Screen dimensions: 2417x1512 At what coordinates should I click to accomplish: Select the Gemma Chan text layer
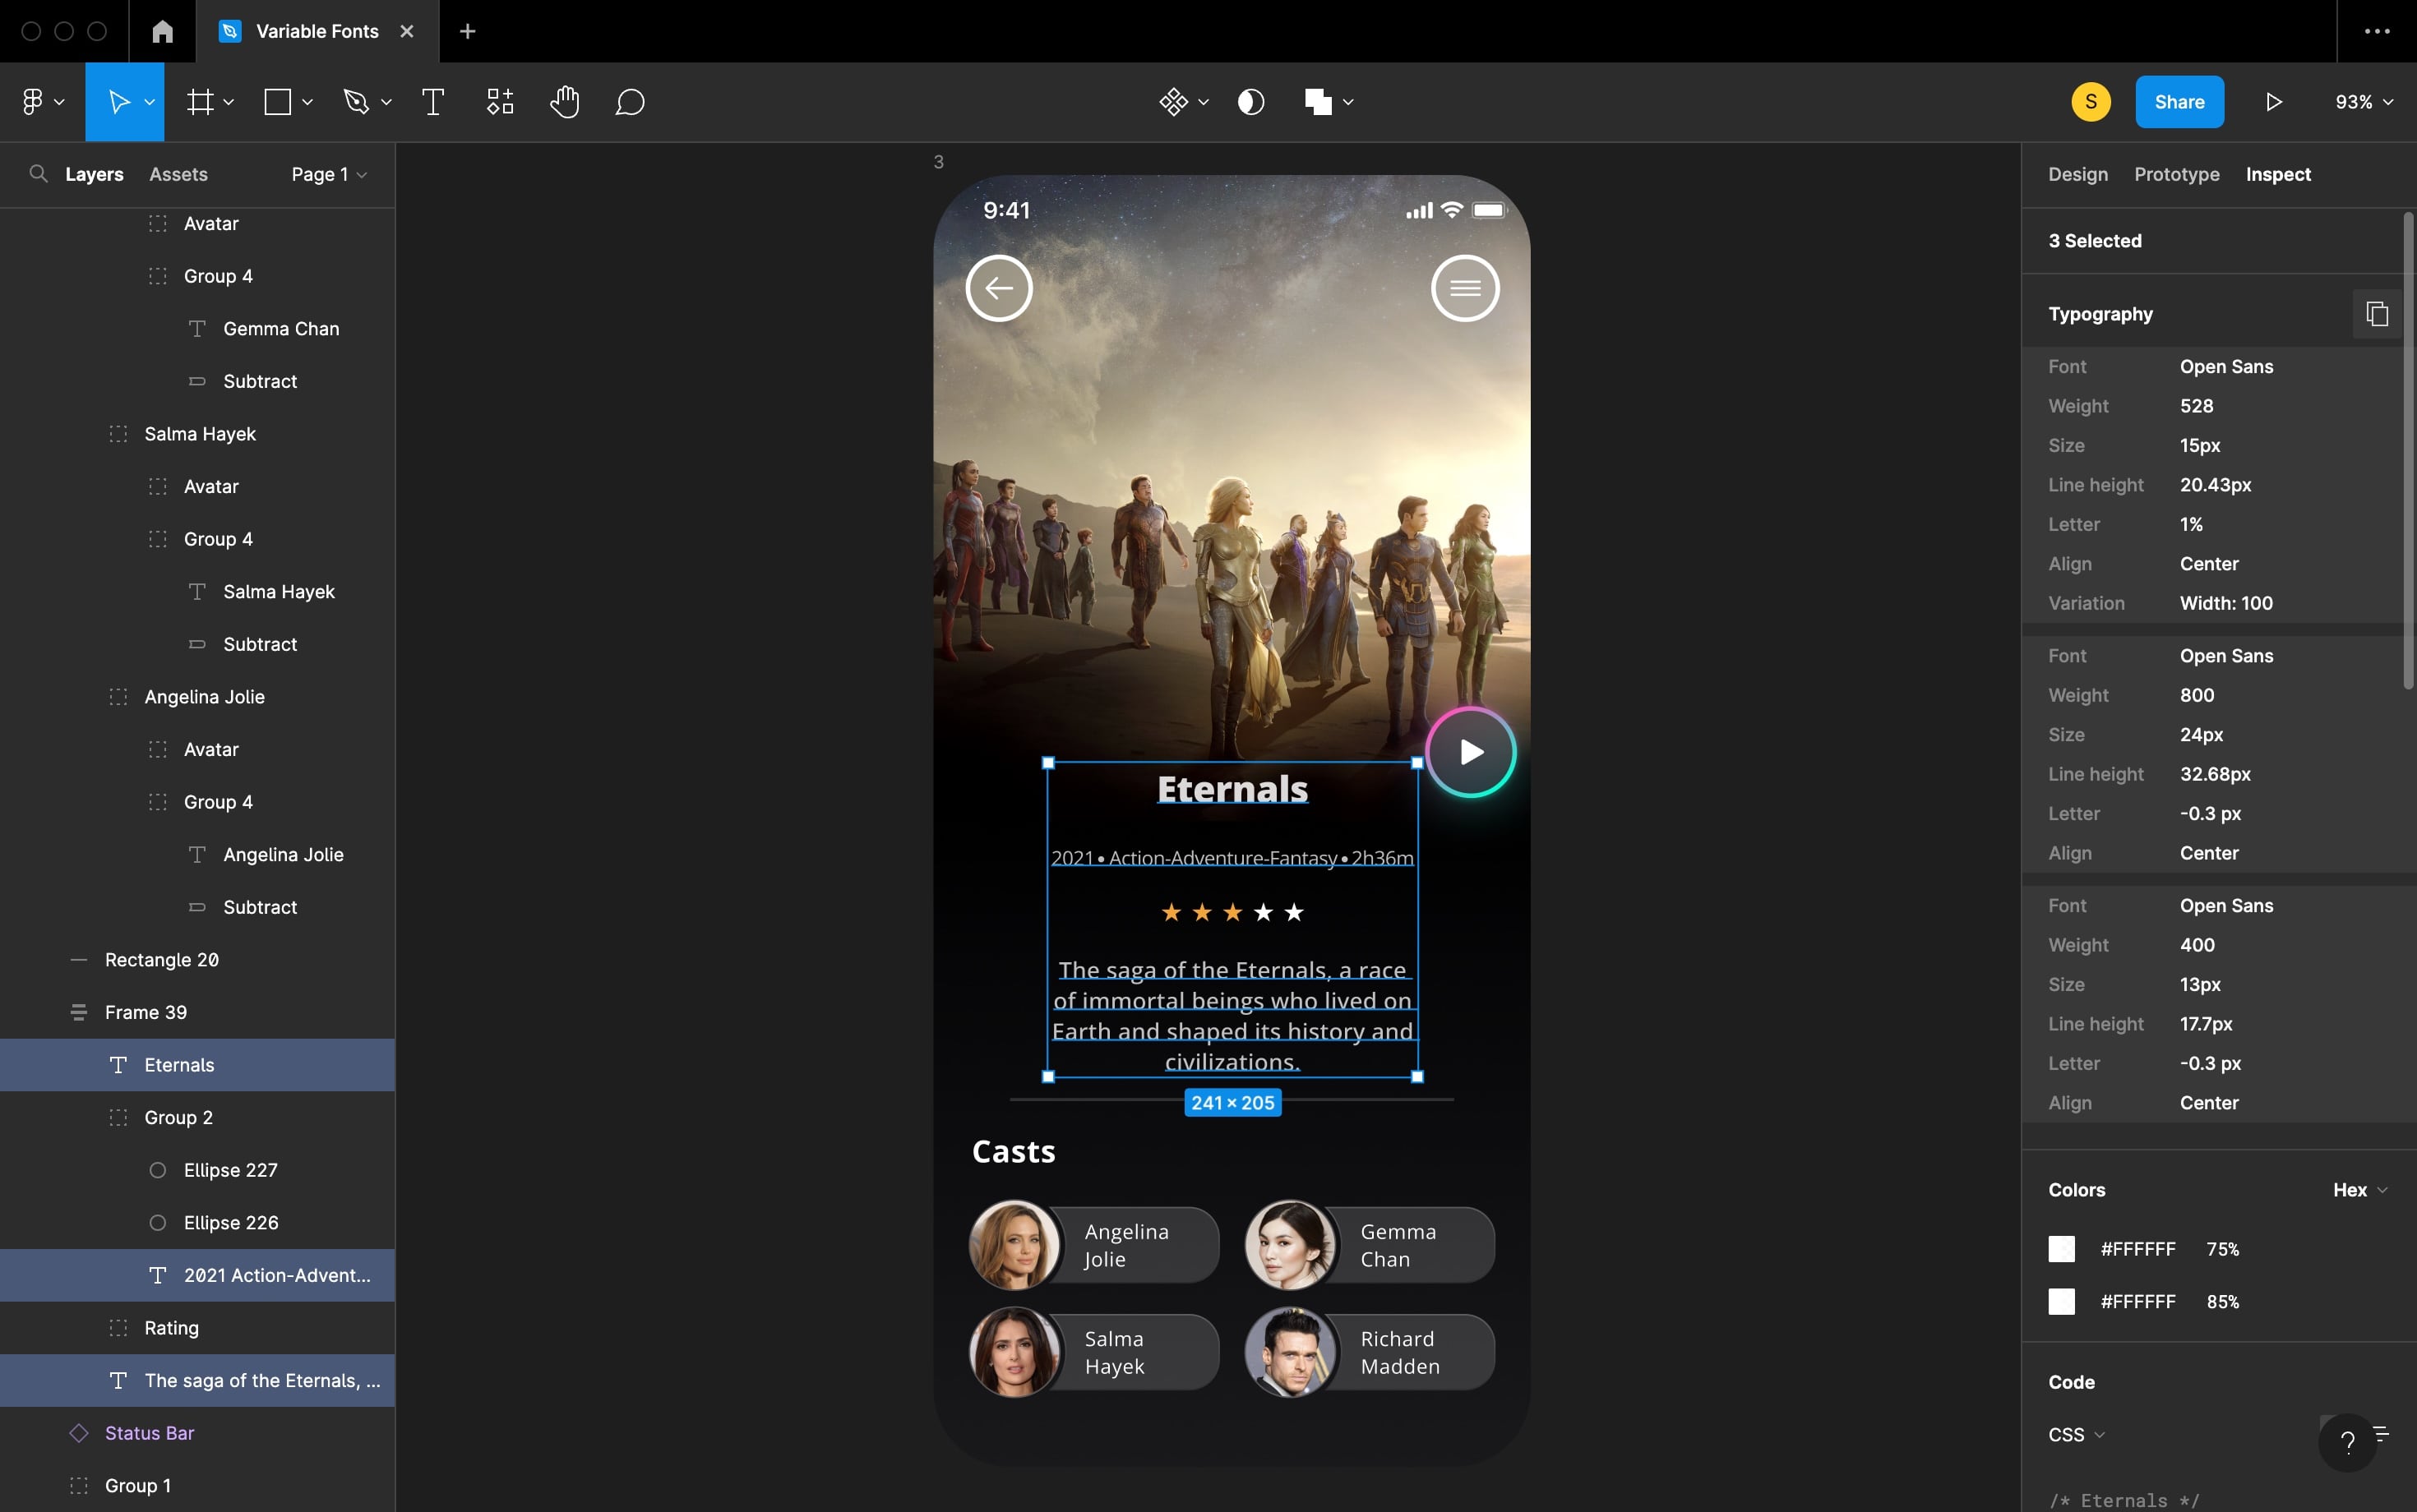pos(197,328)
